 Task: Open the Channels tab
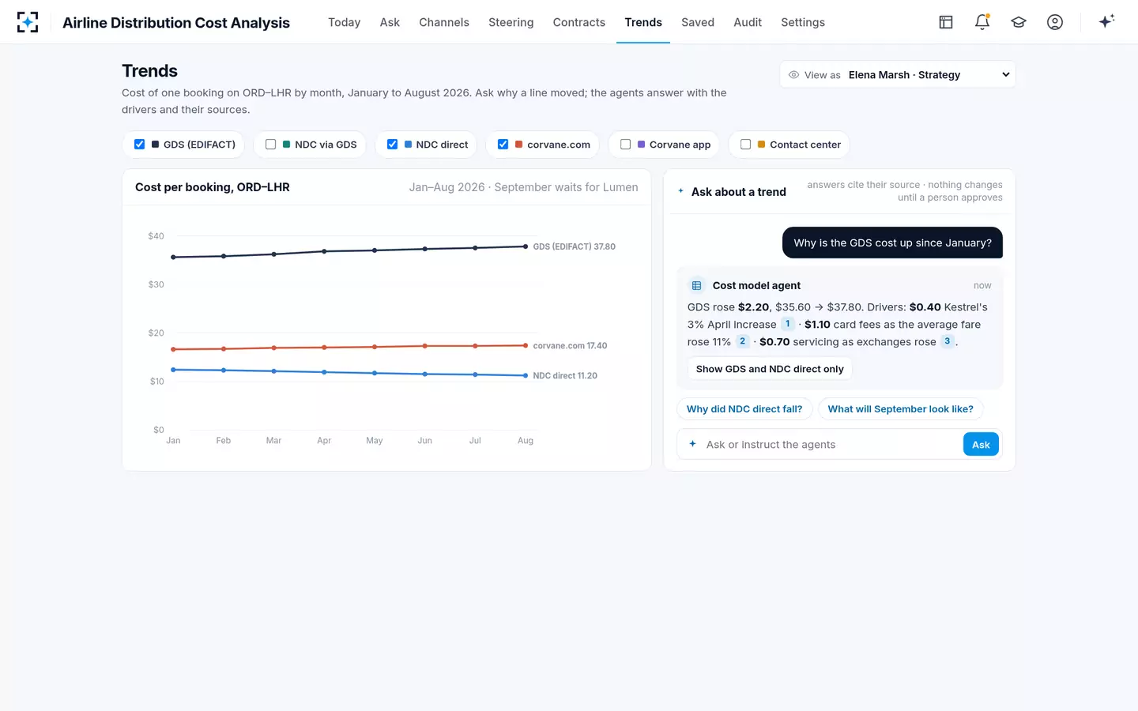coord(444,22)
